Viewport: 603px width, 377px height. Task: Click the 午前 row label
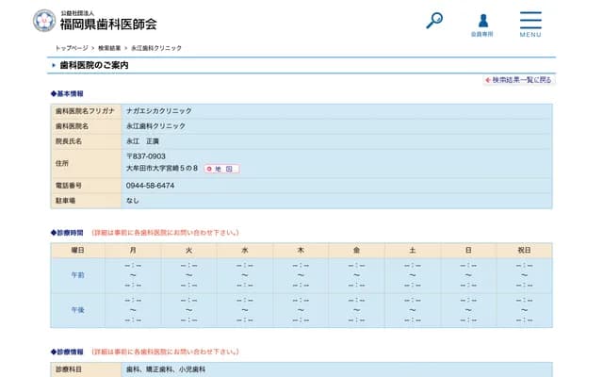(x=77, y=275)
